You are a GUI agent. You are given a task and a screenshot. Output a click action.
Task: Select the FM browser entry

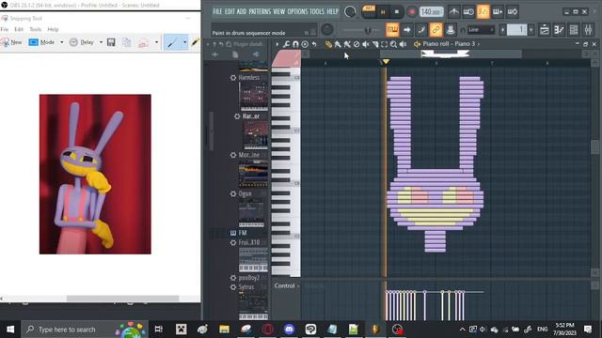coord(243,233)
